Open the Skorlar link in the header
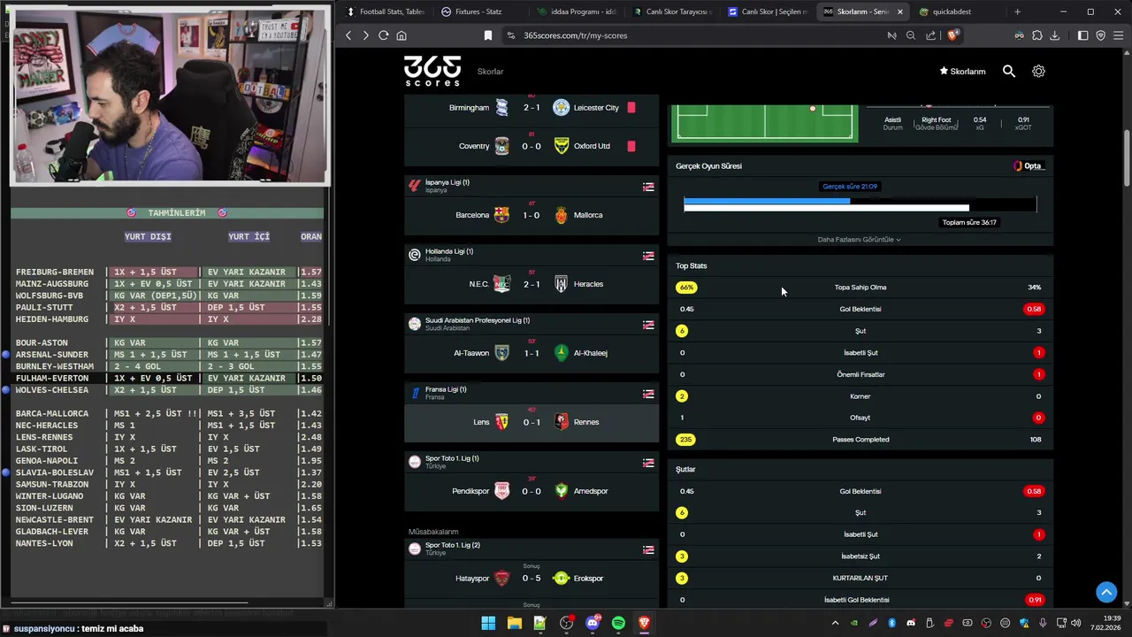The width and height of the screenshot is (1132, 637). click(x=490, y=72)
